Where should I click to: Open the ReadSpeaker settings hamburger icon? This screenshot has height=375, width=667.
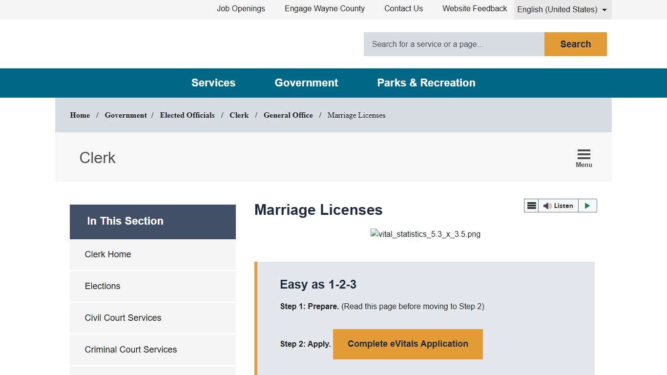pyautogui.click(x=531, y=205)
